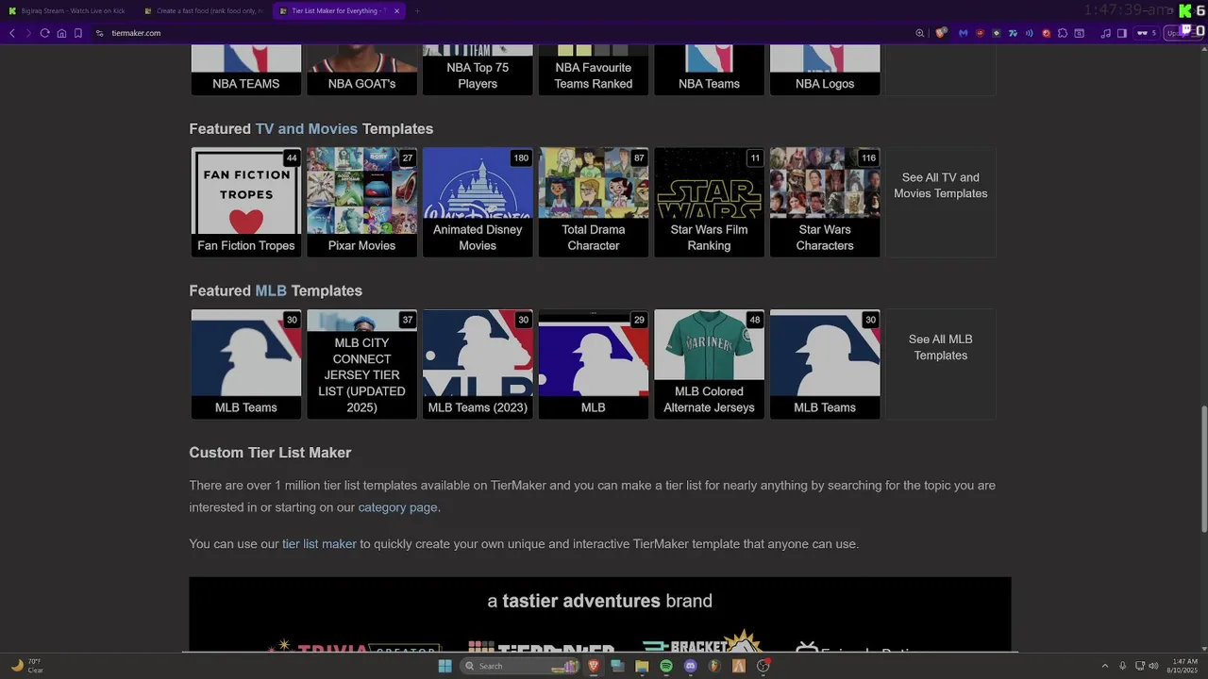Click the zoom magnifier icon in address bar
1208x679 pixels.
tap(920, 33)
